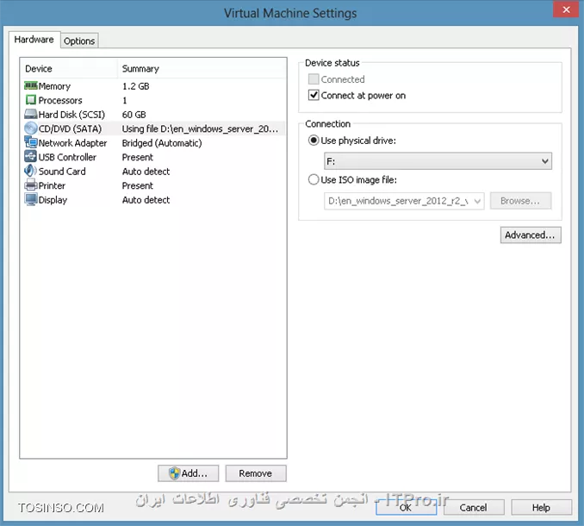Open Advanced... CD/DVD settings

pyautogui.click(x=531, y=235)
